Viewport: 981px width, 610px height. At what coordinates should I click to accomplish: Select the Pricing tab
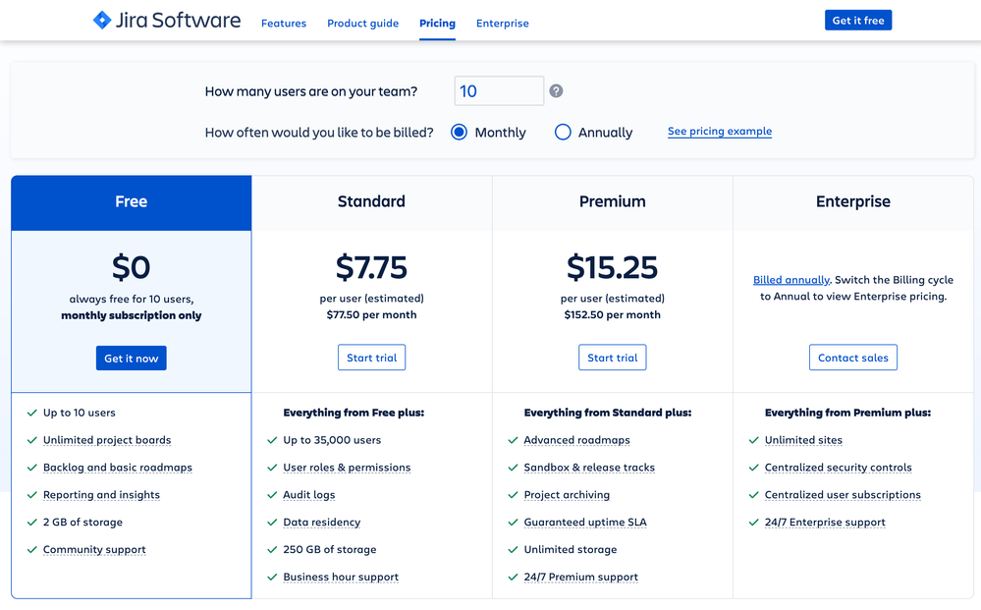point(437,24)
